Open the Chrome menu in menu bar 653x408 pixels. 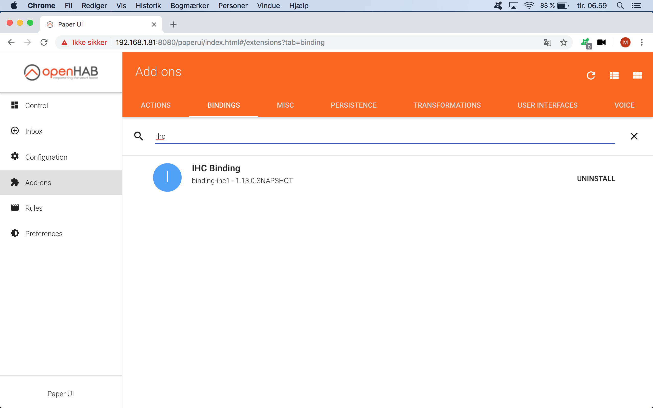pos(41,6)
